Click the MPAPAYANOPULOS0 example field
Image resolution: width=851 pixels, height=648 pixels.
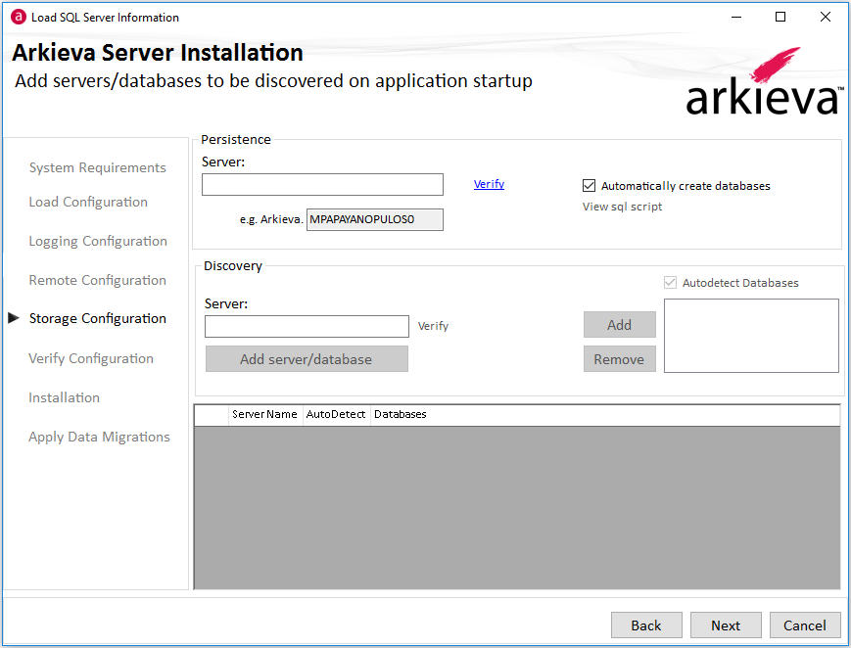click(375, 219)
